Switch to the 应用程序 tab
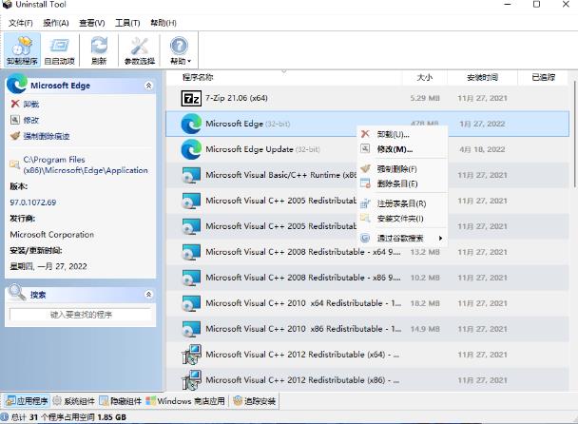The width and height of the screenshot is (578, 424). [x=27, y=401]
